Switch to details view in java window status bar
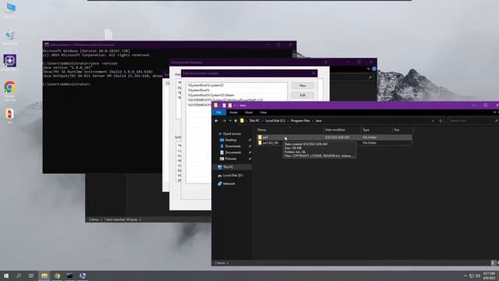The height and width of the screenshot is (281, 499). tap(493, 263)
